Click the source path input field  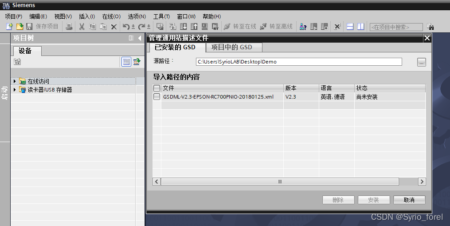click(299, 62)
